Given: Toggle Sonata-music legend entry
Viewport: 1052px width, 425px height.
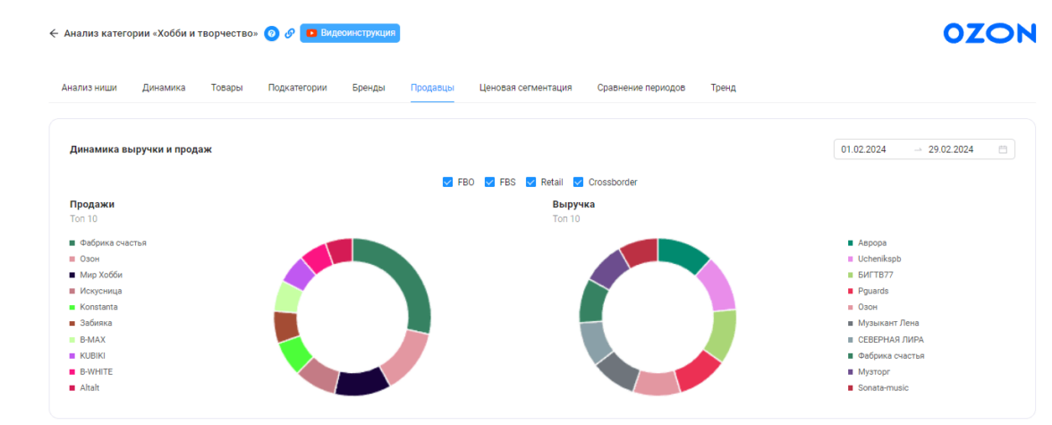Looking at the screenshot, I should (x=878, y=388).
